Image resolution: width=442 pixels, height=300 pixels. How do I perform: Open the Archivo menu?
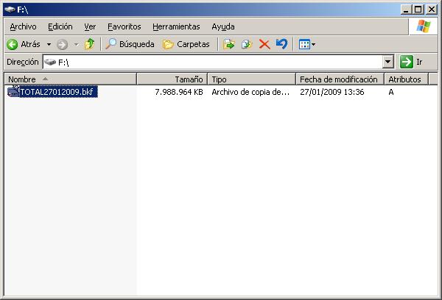tap(23, 26)
